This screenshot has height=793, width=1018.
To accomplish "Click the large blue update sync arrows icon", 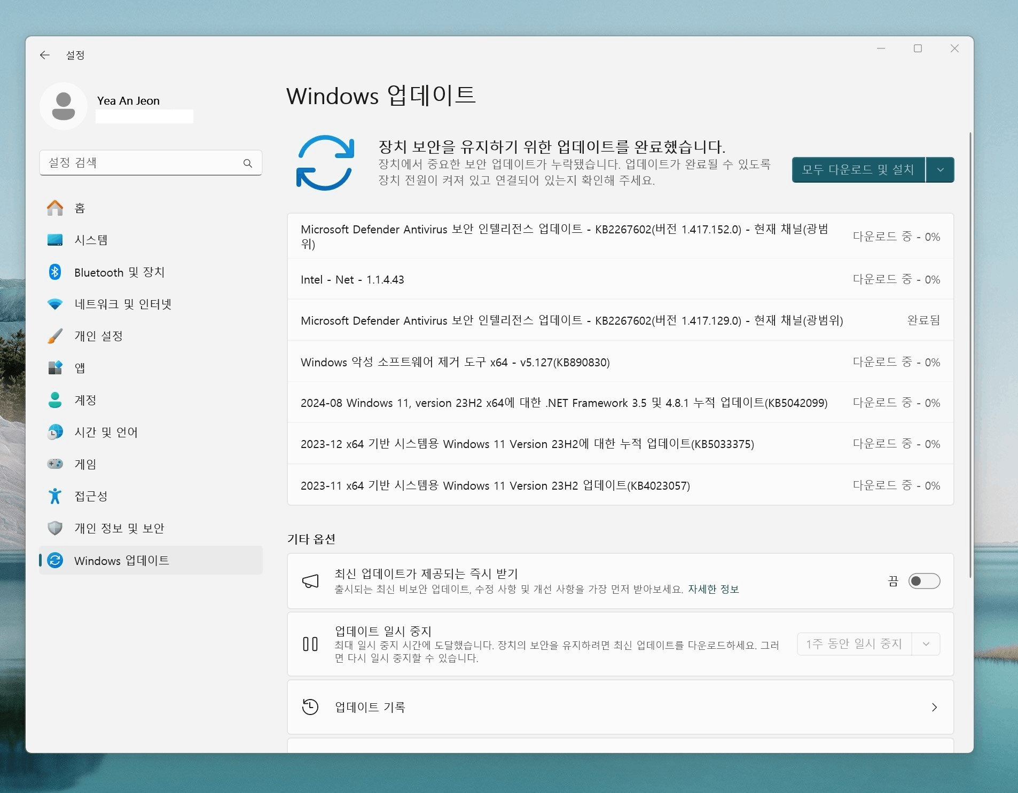I will (x=325, y=163).
